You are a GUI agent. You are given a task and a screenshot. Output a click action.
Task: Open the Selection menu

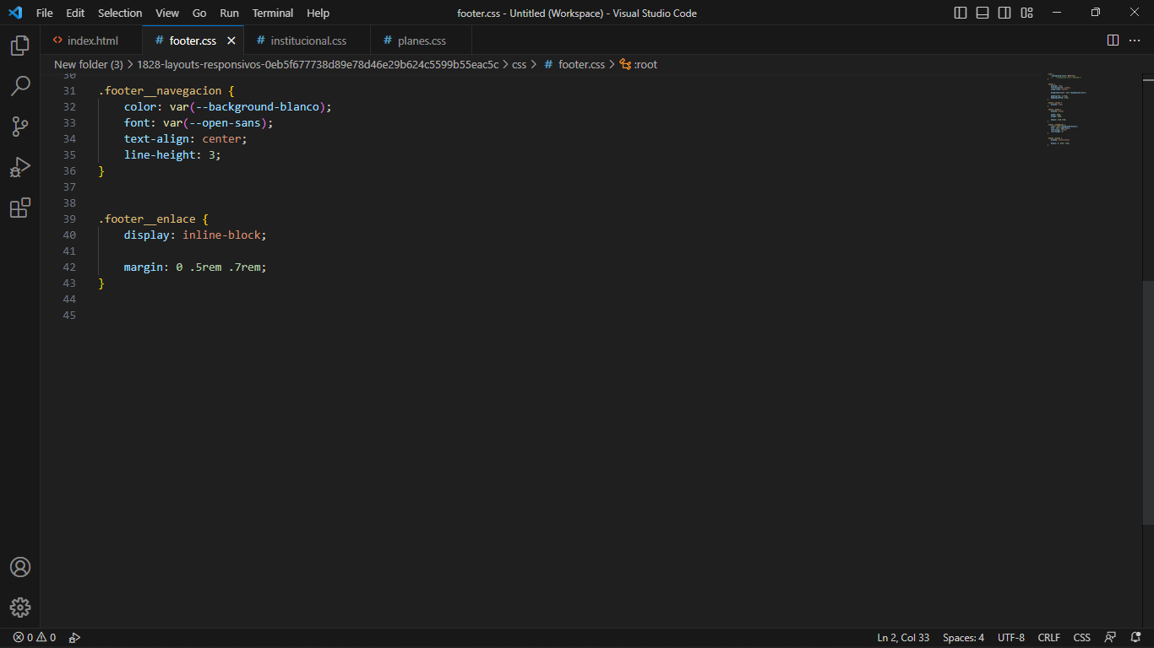pyautogui.click(x=120, y=13)
